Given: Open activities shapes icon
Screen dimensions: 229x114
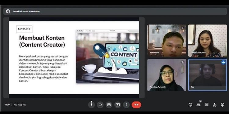Looking at the screenshot, I should 214,105.
